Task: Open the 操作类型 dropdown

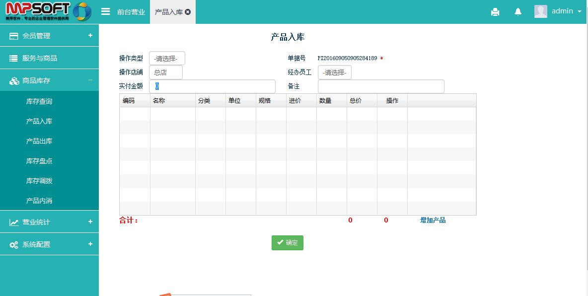Action: [x=167, y=59]
